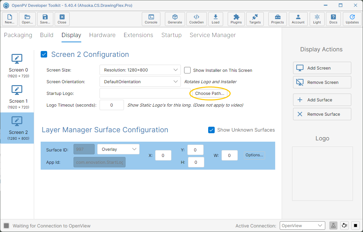Create a new project with New toolbar icon
Image resolution: width=363 pixels, height=232 pixels.
click(x=10, y=19)
